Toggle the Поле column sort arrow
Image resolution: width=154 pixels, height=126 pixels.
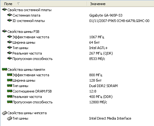point(18,4)
